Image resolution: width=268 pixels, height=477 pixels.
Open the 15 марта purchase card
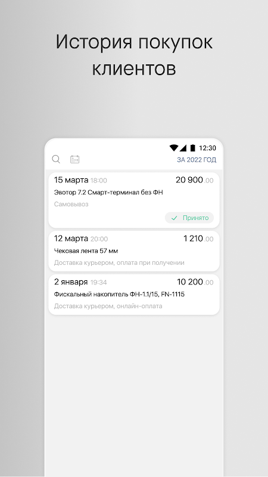(x=134, y=200)
